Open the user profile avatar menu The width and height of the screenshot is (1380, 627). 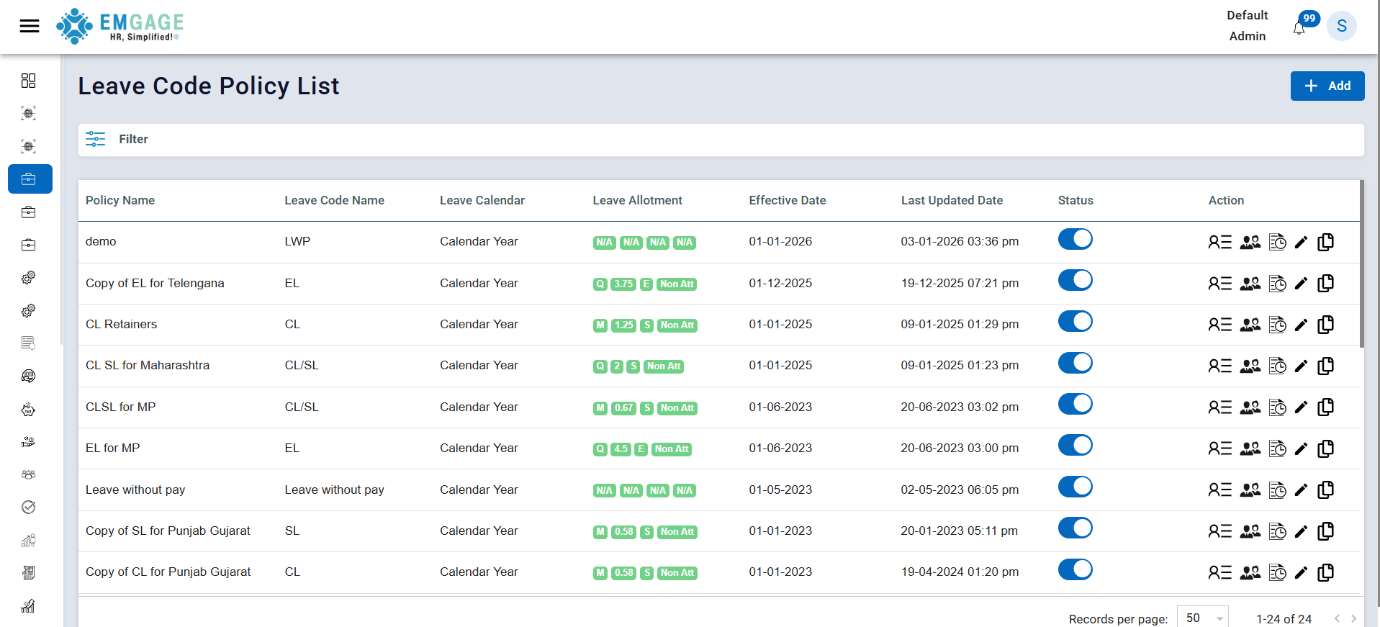tap(1341, 27)
